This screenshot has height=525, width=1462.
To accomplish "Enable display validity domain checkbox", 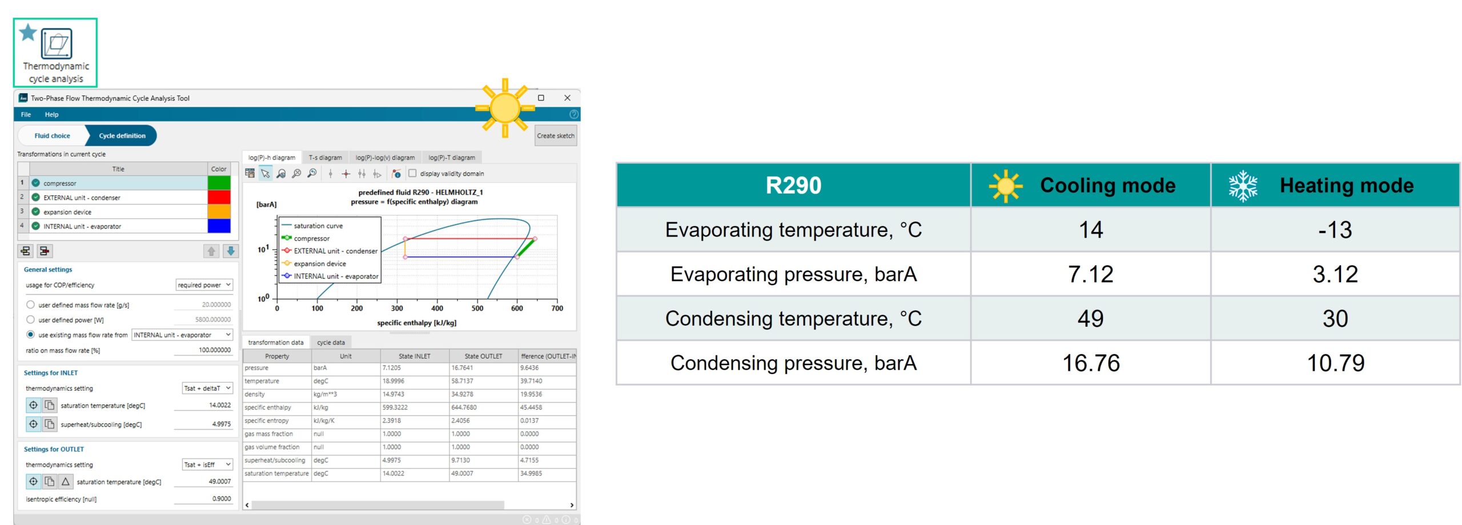I will tap(412, 174).
